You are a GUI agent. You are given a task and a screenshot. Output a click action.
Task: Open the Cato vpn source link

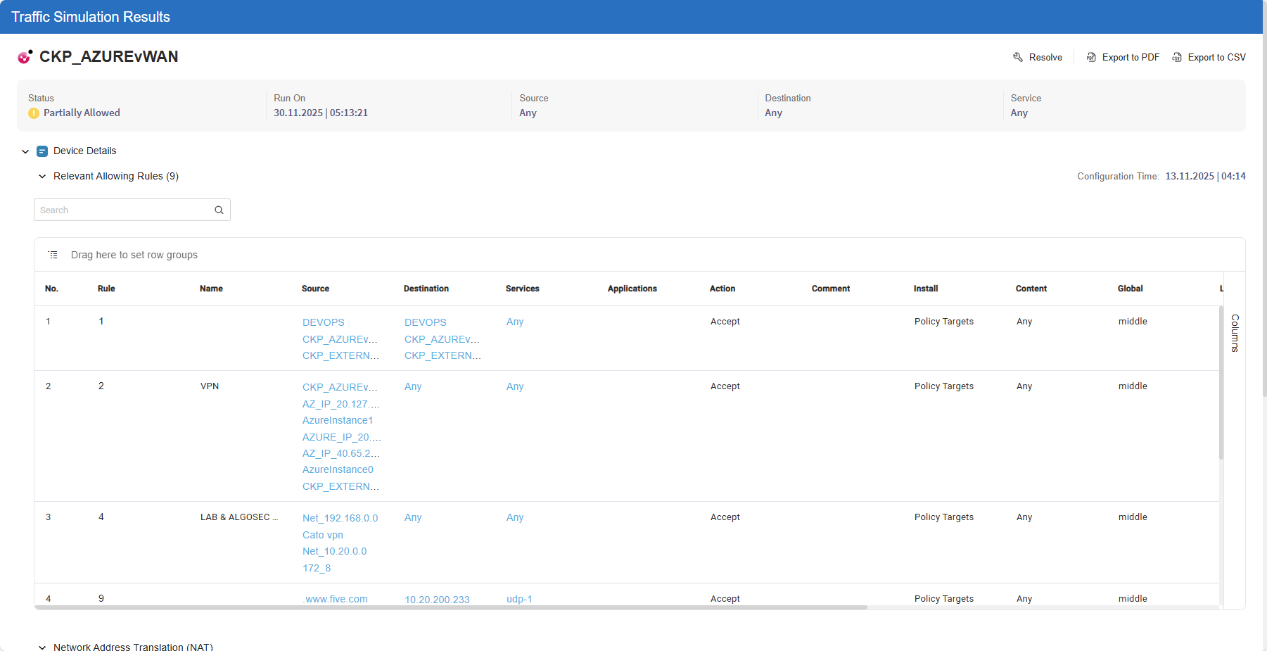322,535
